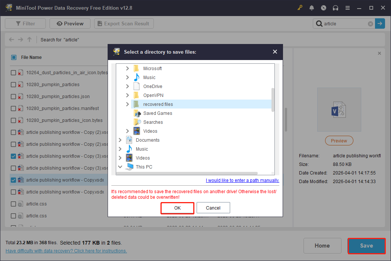Viewport: 391px width, 261px height.
Task: Open the notifications bell icon
Action: [312, 7]
